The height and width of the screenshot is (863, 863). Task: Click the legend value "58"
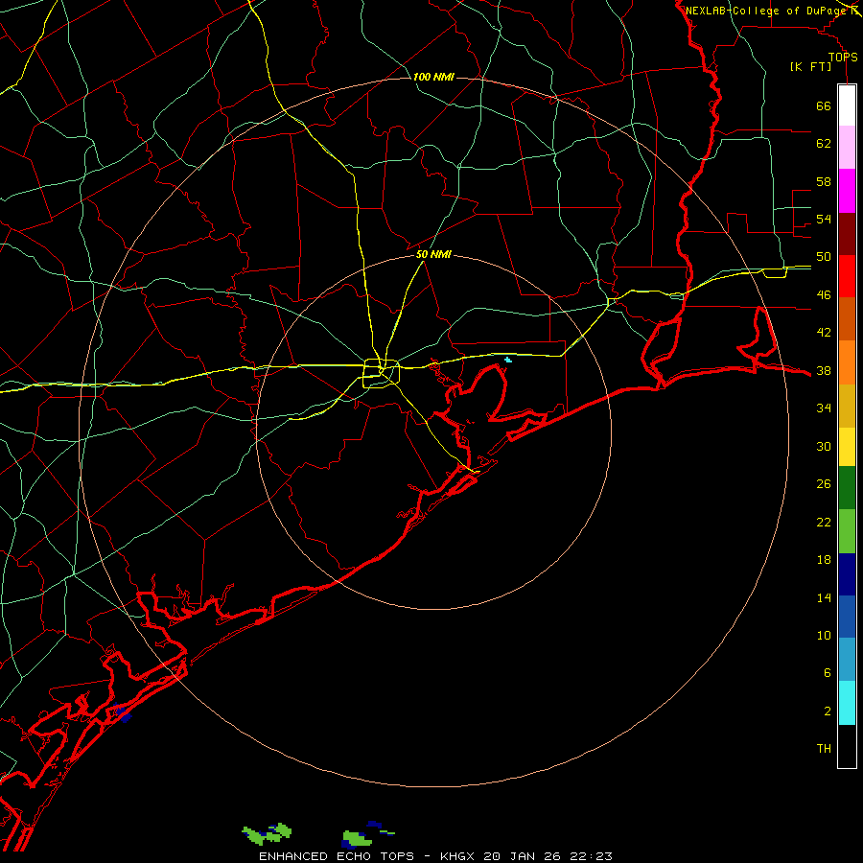pyautogui.click(x=824, y=181)
